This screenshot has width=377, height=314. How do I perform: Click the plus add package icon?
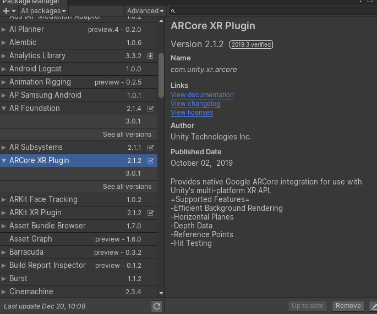(6, 11)
